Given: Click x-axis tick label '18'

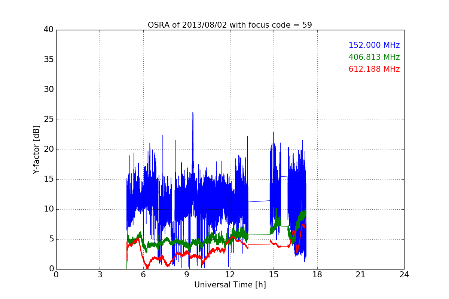Looking at the screenshot, I should click(x=317, y=275).
